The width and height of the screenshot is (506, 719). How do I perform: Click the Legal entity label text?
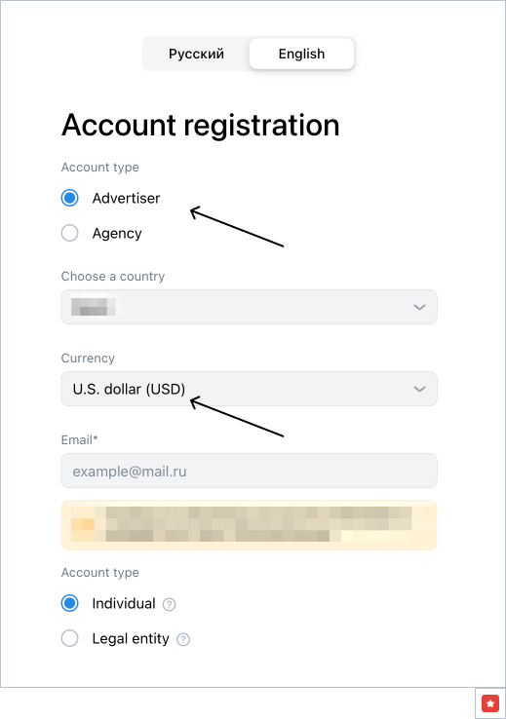tap(131, 639)
